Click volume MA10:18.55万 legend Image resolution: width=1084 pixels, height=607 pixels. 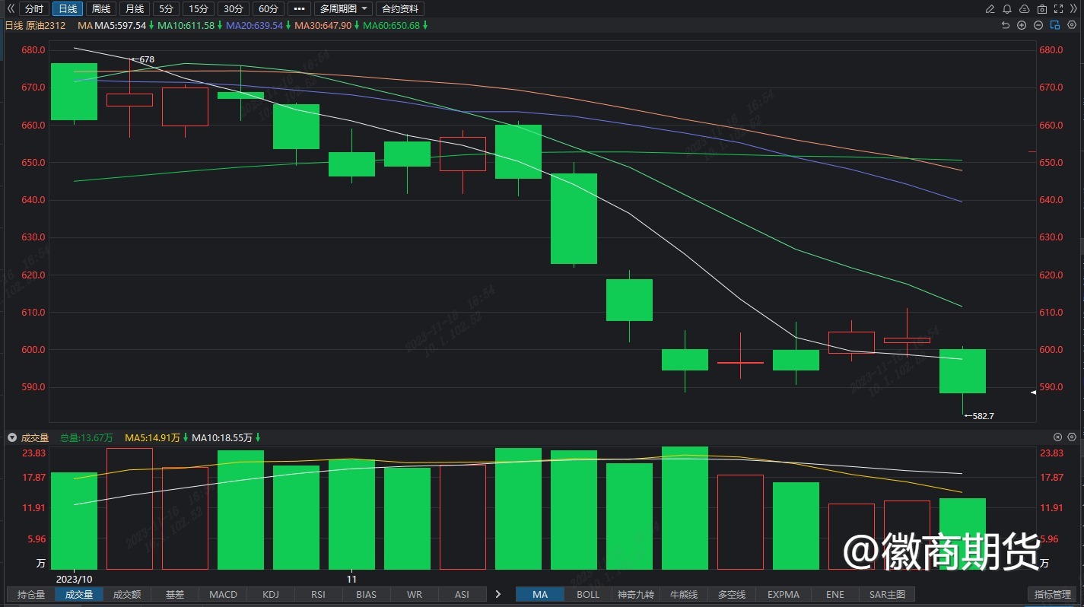pyautogui.click(x=221, y=437)
